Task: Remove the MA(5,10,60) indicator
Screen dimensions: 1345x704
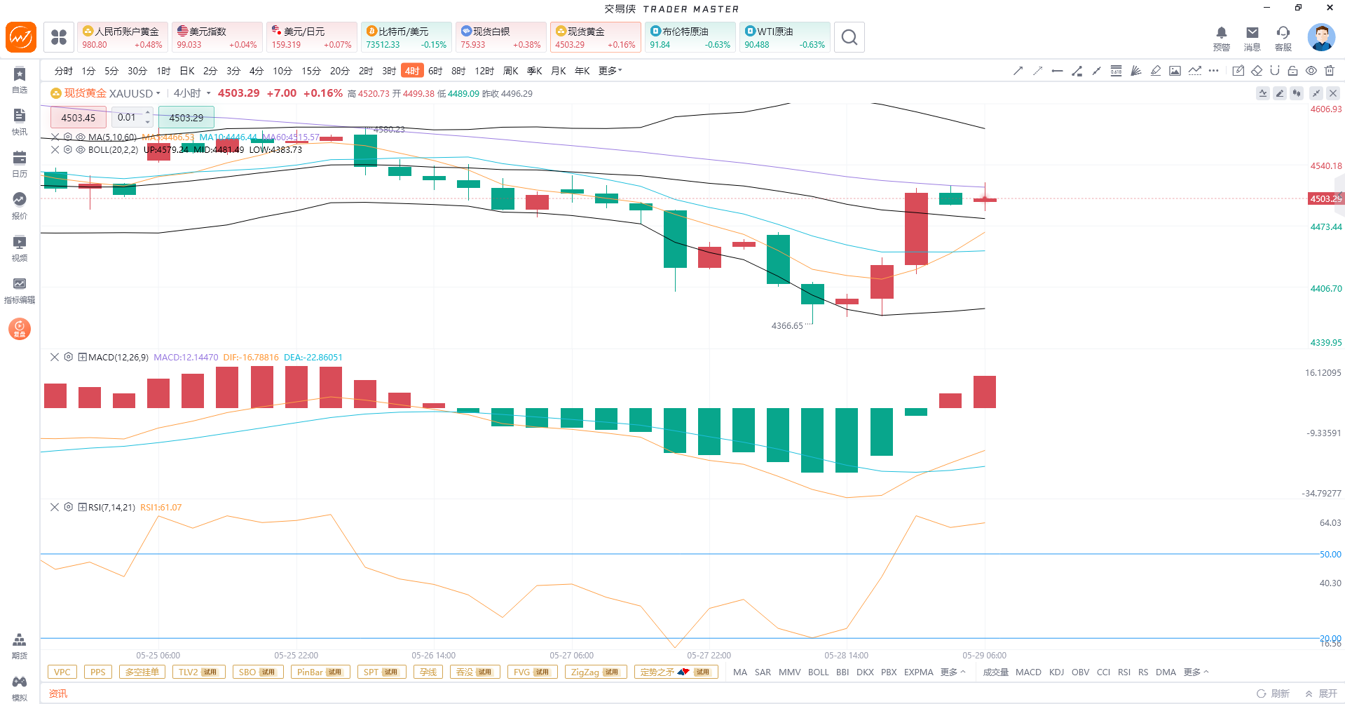Action: click(55, 137)
